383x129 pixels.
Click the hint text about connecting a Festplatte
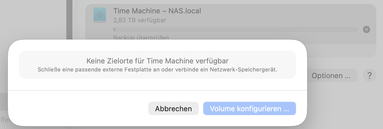(x=157, y=70)
